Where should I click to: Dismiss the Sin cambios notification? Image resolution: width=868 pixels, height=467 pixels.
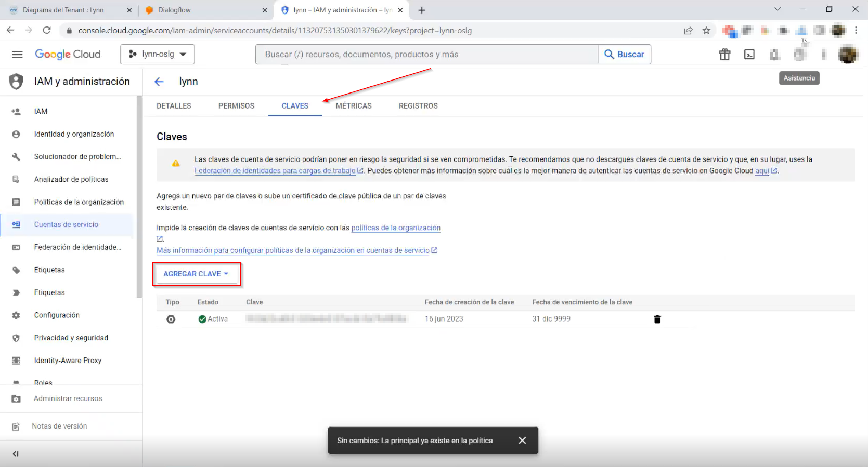[522, 441]
